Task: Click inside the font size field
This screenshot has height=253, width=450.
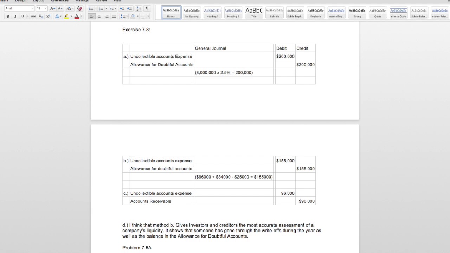Action: pyautogui.click(x=40, y=8)
